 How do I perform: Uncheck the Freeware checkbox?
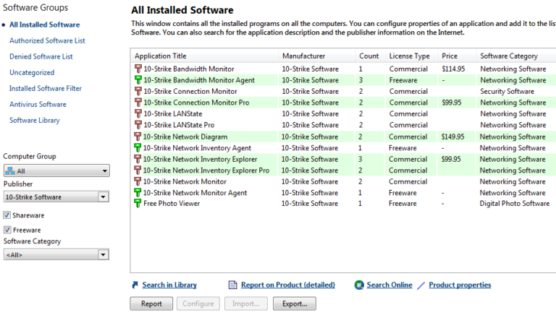coord(7,230)
